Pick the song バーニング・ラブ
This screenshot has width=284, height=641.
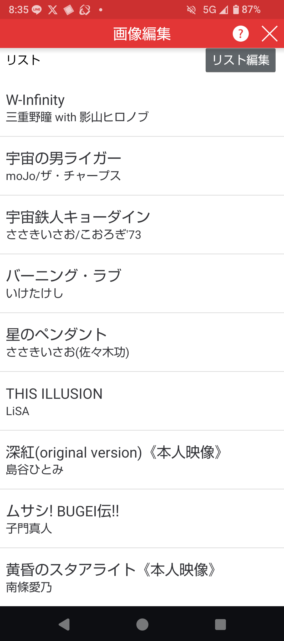click(142, 284)
